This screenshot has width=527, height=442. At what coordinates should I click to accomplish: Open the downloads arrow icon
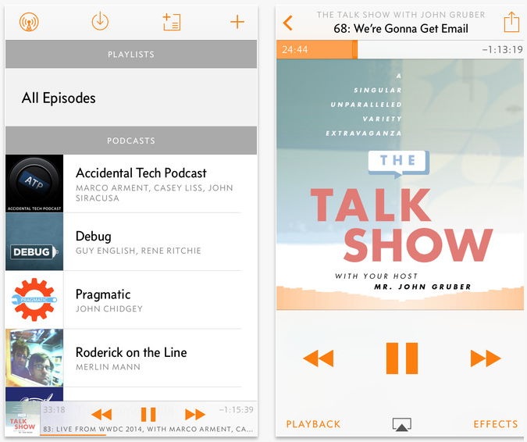coord(100,22)
